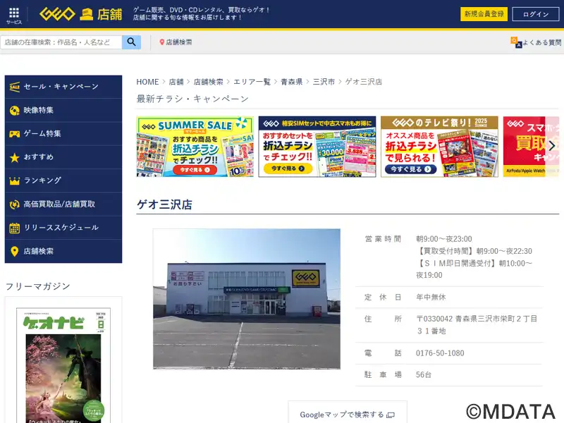This screenshot has height=423, width=564.
Task: Click the map pin icon in sidebar 店舗検索
Action: pos(14,251)
